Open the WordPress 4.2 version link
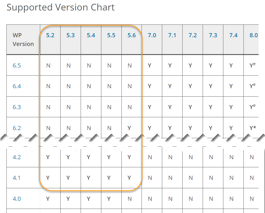The image size is (265, 213). pyautogui.click(x=17, y=157)
